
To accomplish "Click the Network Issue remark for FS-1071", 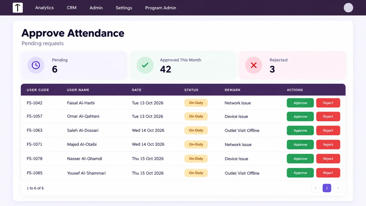I will tap(238, 144).
